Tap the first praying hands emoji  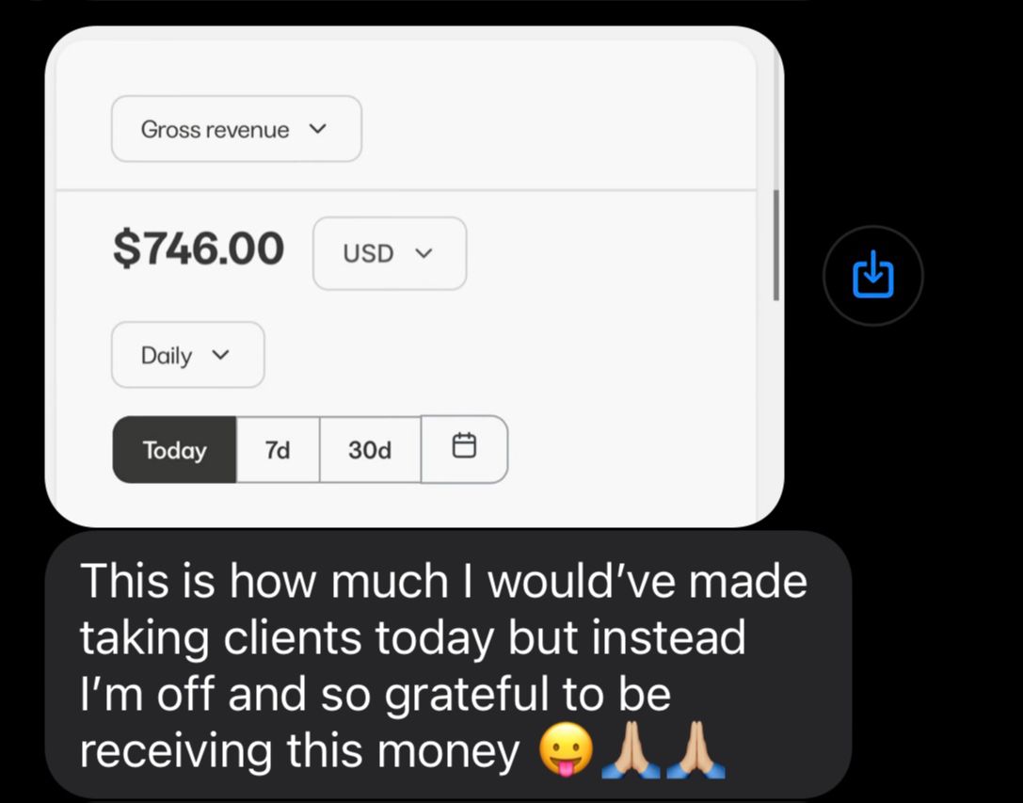630,749
